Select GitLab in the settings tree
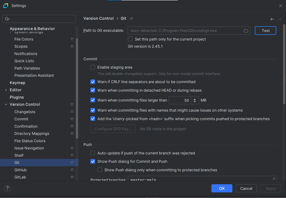The image size is (286, 198). click(20, 177)
